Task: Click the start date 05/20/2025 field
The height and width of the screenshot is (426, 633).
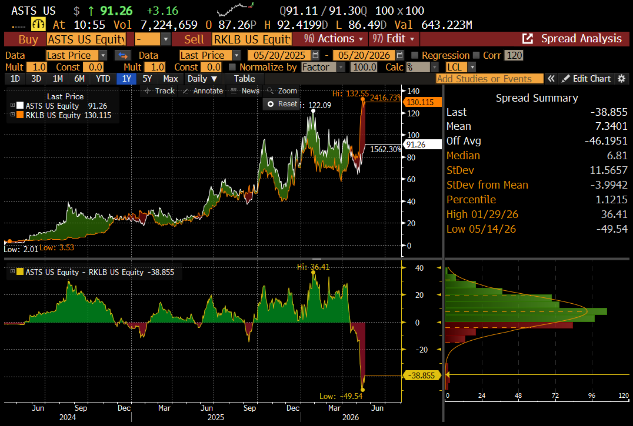Action: [279, 55]
